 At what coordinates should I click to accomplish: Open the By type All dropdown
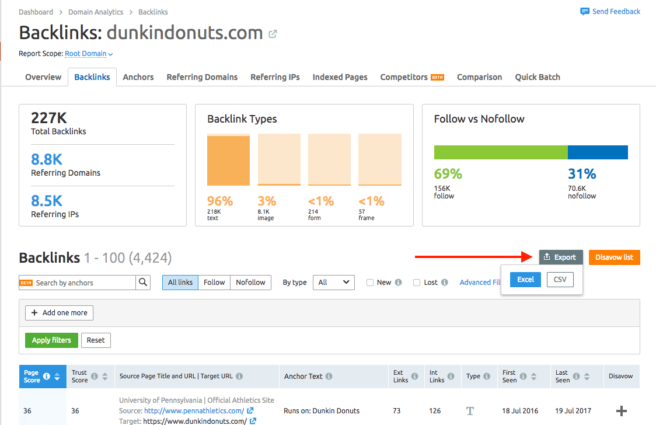click(x=334, y=283)
